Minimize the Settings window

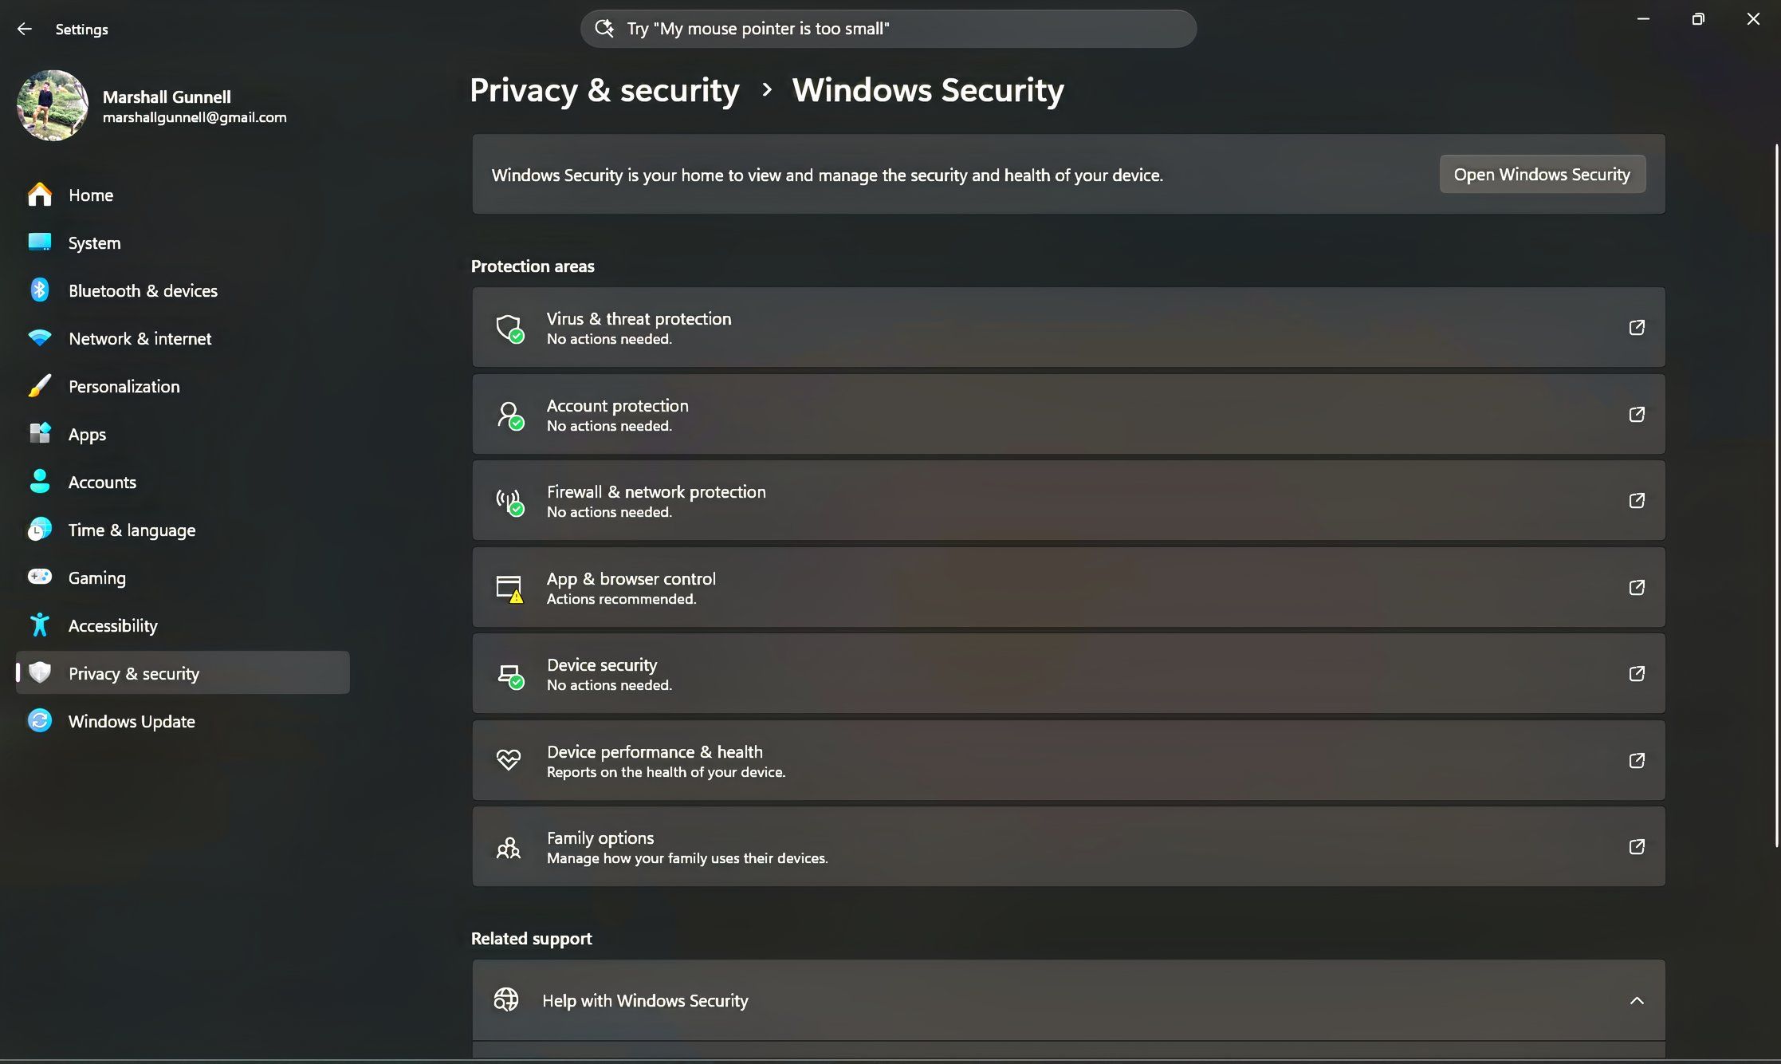point(1643,18)
